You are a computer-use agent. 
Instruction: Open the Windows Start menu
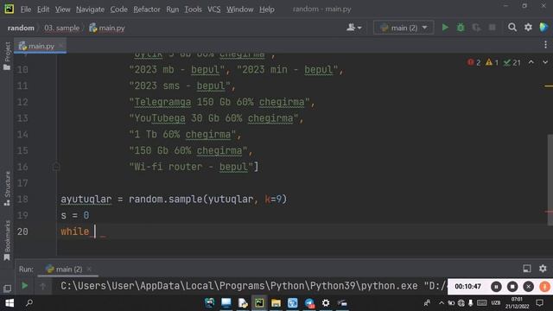click(10, 303)
